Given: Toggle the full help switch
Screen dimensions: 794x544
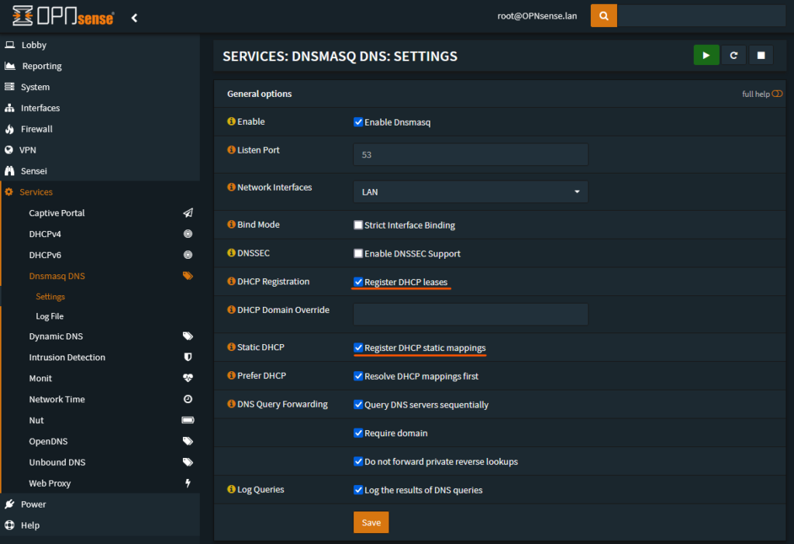Looking at the screenshot, I should coord(777,94).
